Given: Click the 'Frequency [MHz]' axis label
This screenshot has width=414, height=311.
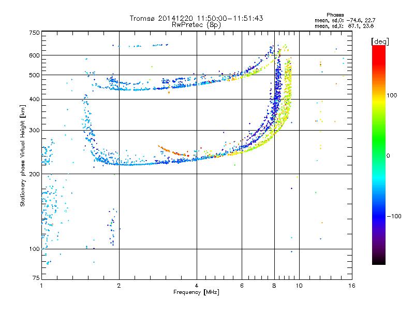Looking at the screenshot, I should [x=196, y=292].
